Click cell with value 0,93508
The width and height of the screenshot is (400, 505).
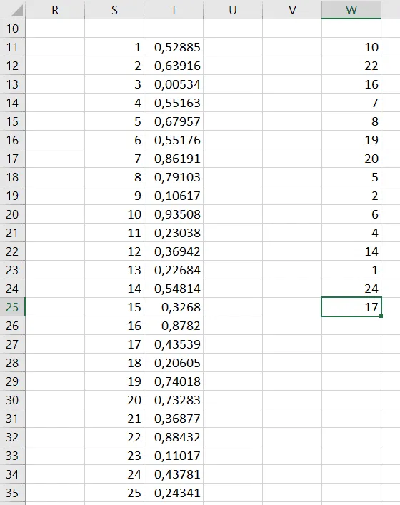[x=174, y=214]
